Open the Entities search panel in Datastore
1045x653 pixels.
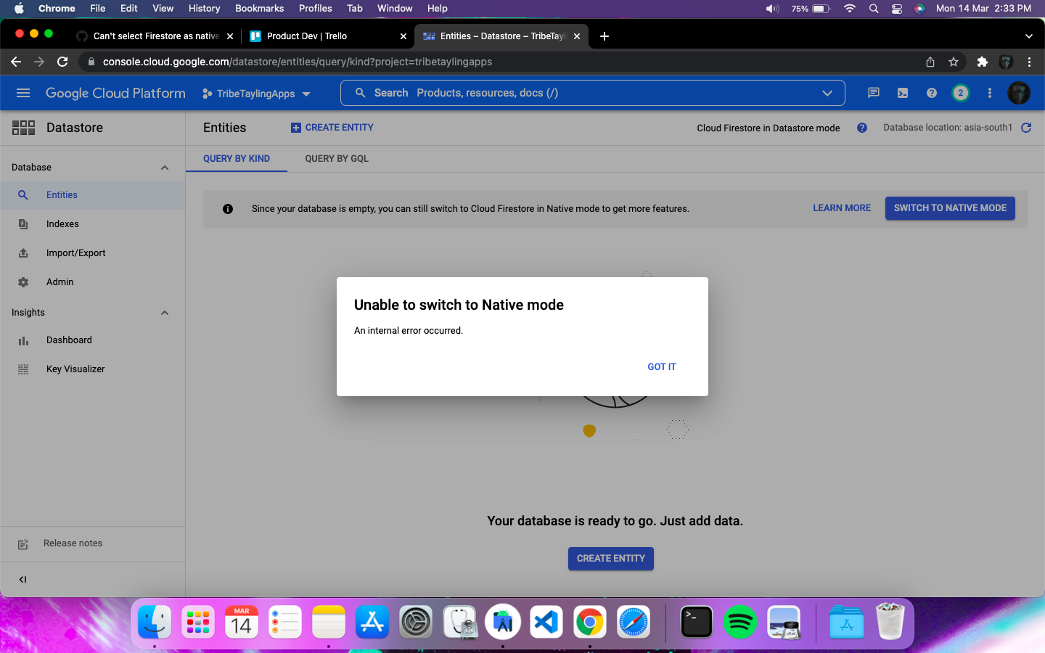click(x=62, y=194)
